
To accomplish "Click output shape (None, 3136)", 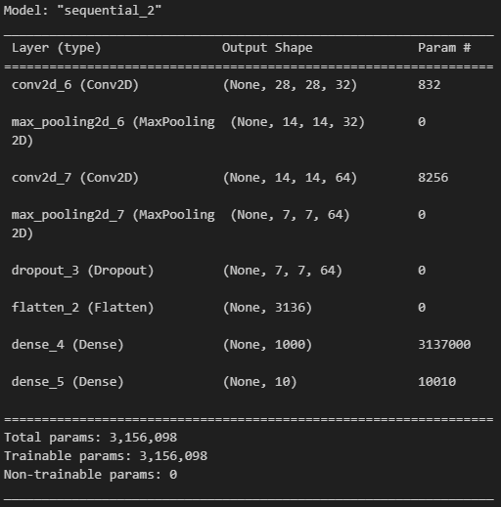I will 267,308.
